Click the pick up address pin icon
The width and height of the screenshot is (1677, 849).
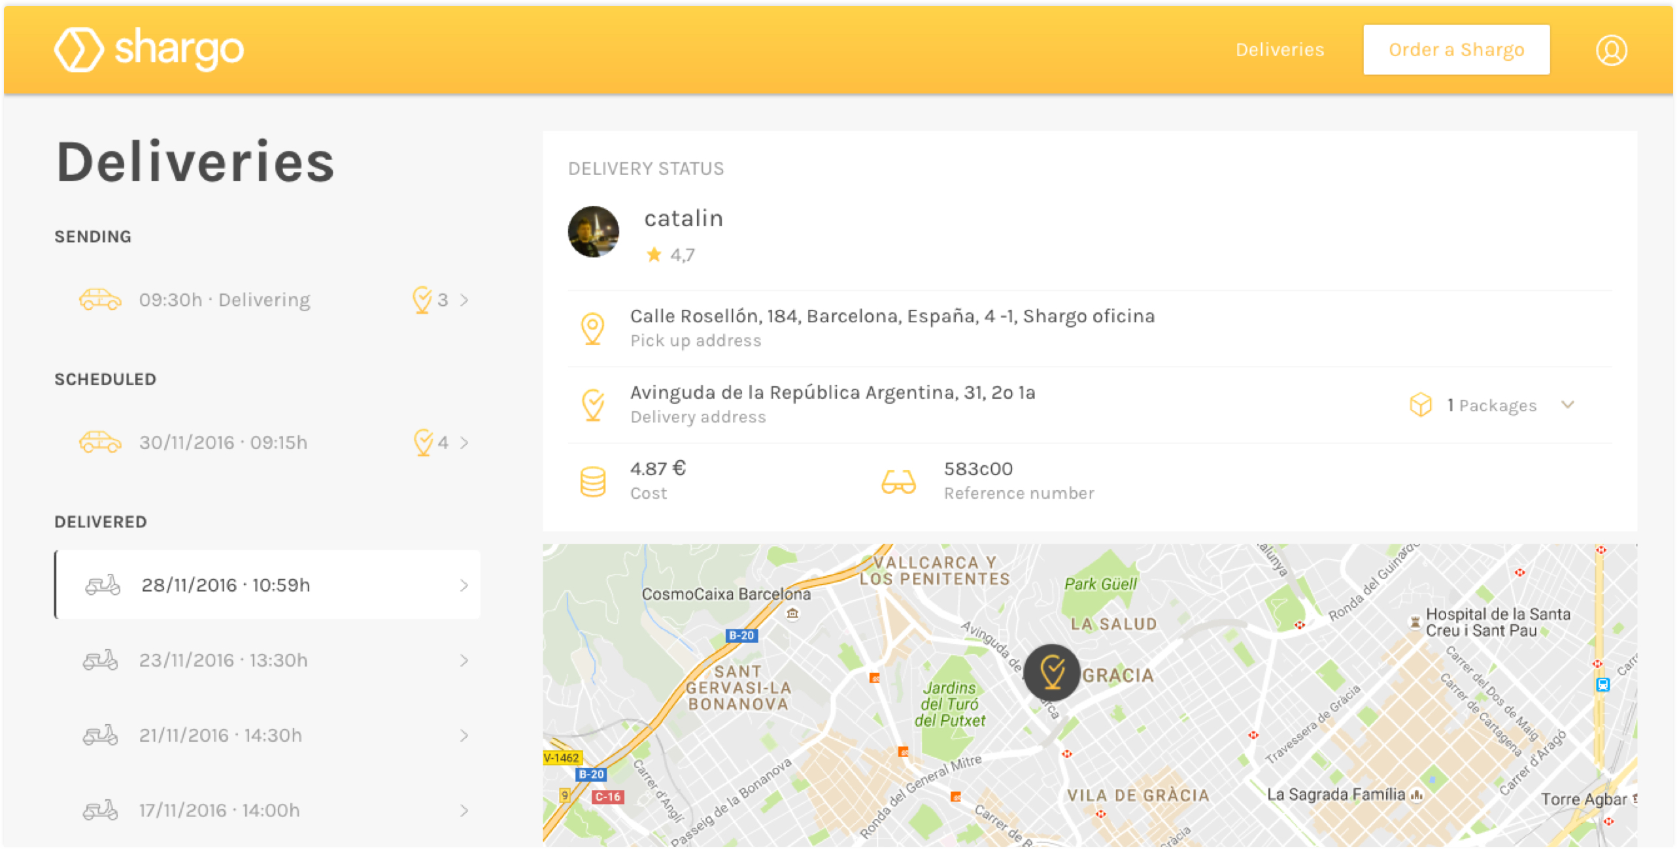point(592,327)
